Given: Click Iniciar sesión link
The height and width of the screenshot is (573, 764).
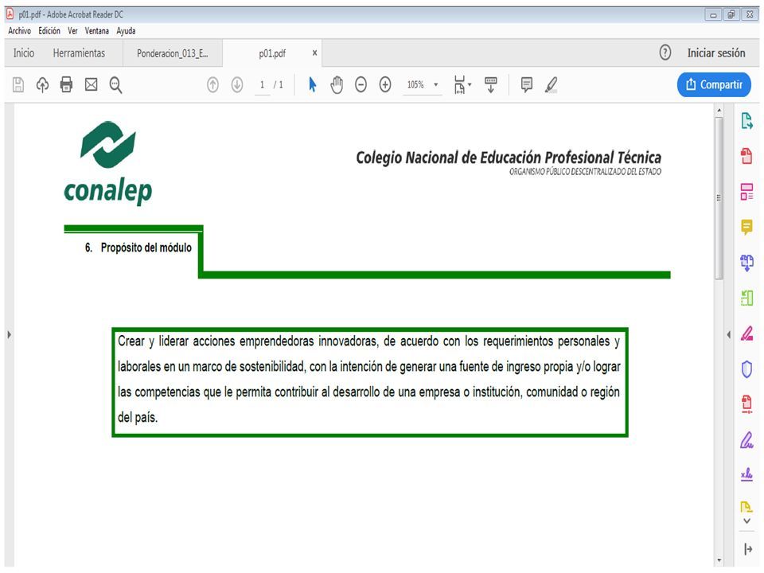Looking at the screenshot, I should click(x=716, y=53).
